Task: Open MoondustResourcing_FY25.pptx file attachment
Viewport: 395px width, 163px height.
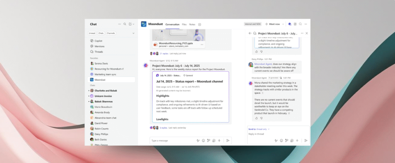Action: coord(178,44)
